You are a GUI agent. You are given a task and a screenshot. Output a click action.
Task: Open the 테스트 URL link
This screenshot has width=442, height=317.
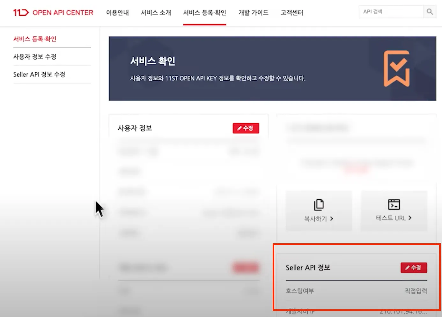click(394, 218)
